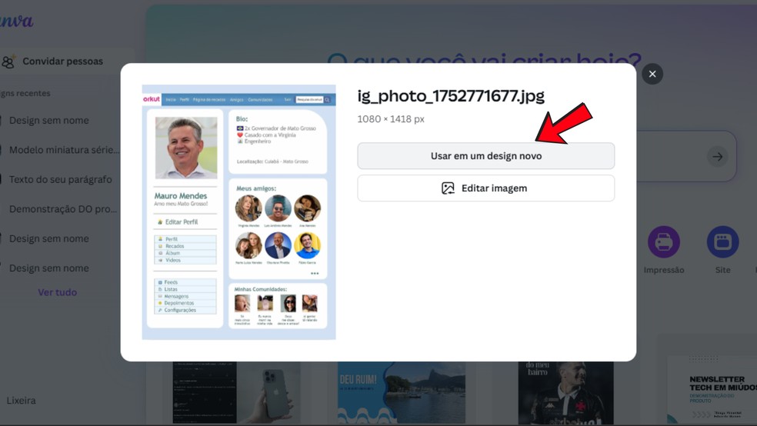Close the image dialog with X
Image resolution: width=757 pixels, height=426 pixels.
(x=652, y=74)
